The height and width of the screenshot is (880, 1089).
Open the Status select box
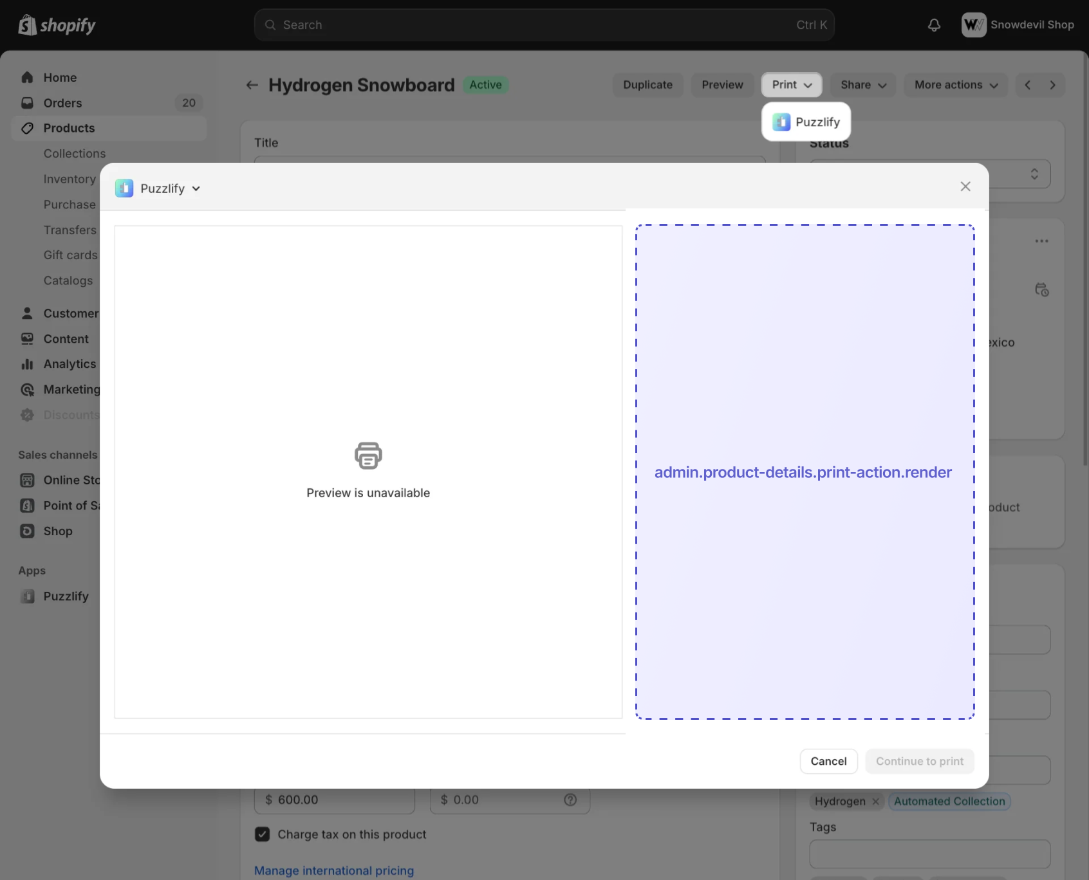930,174
